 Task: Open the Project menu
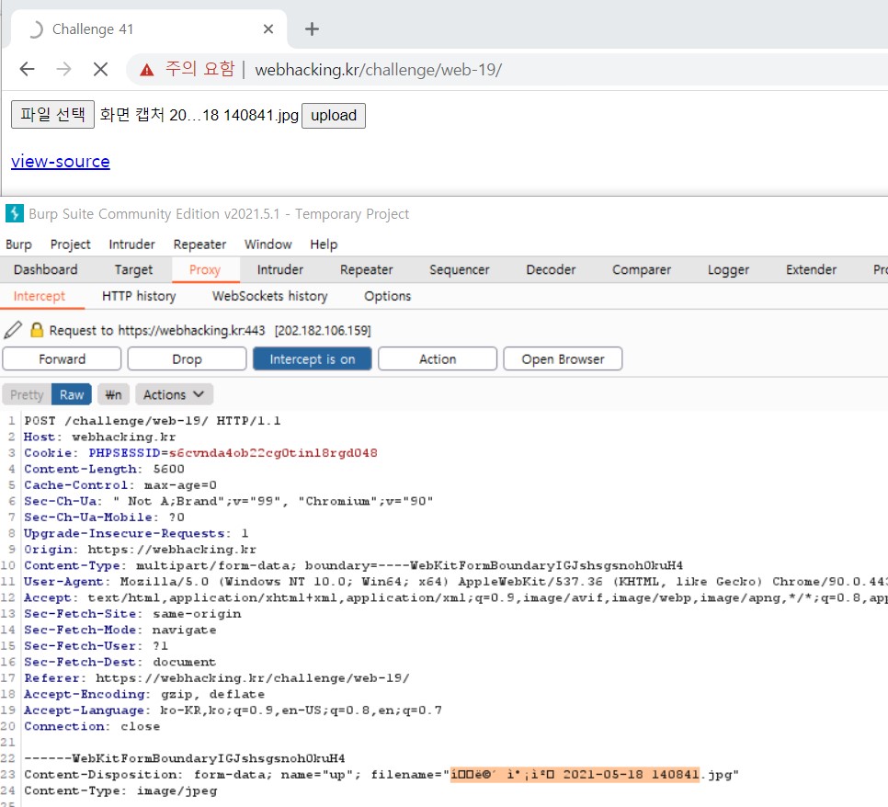pyautogui.click(x=70, y=244)
